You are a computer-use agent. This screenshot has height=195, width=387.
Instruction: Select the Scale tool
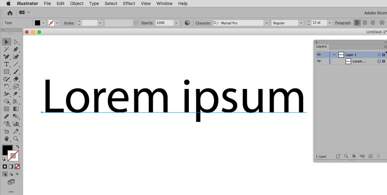click(16, 86)
